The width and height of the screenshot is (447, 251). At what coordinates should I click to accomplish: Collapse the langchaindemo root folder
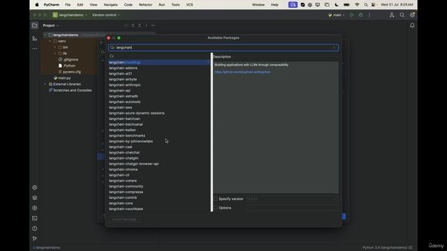tap(45, 35)
